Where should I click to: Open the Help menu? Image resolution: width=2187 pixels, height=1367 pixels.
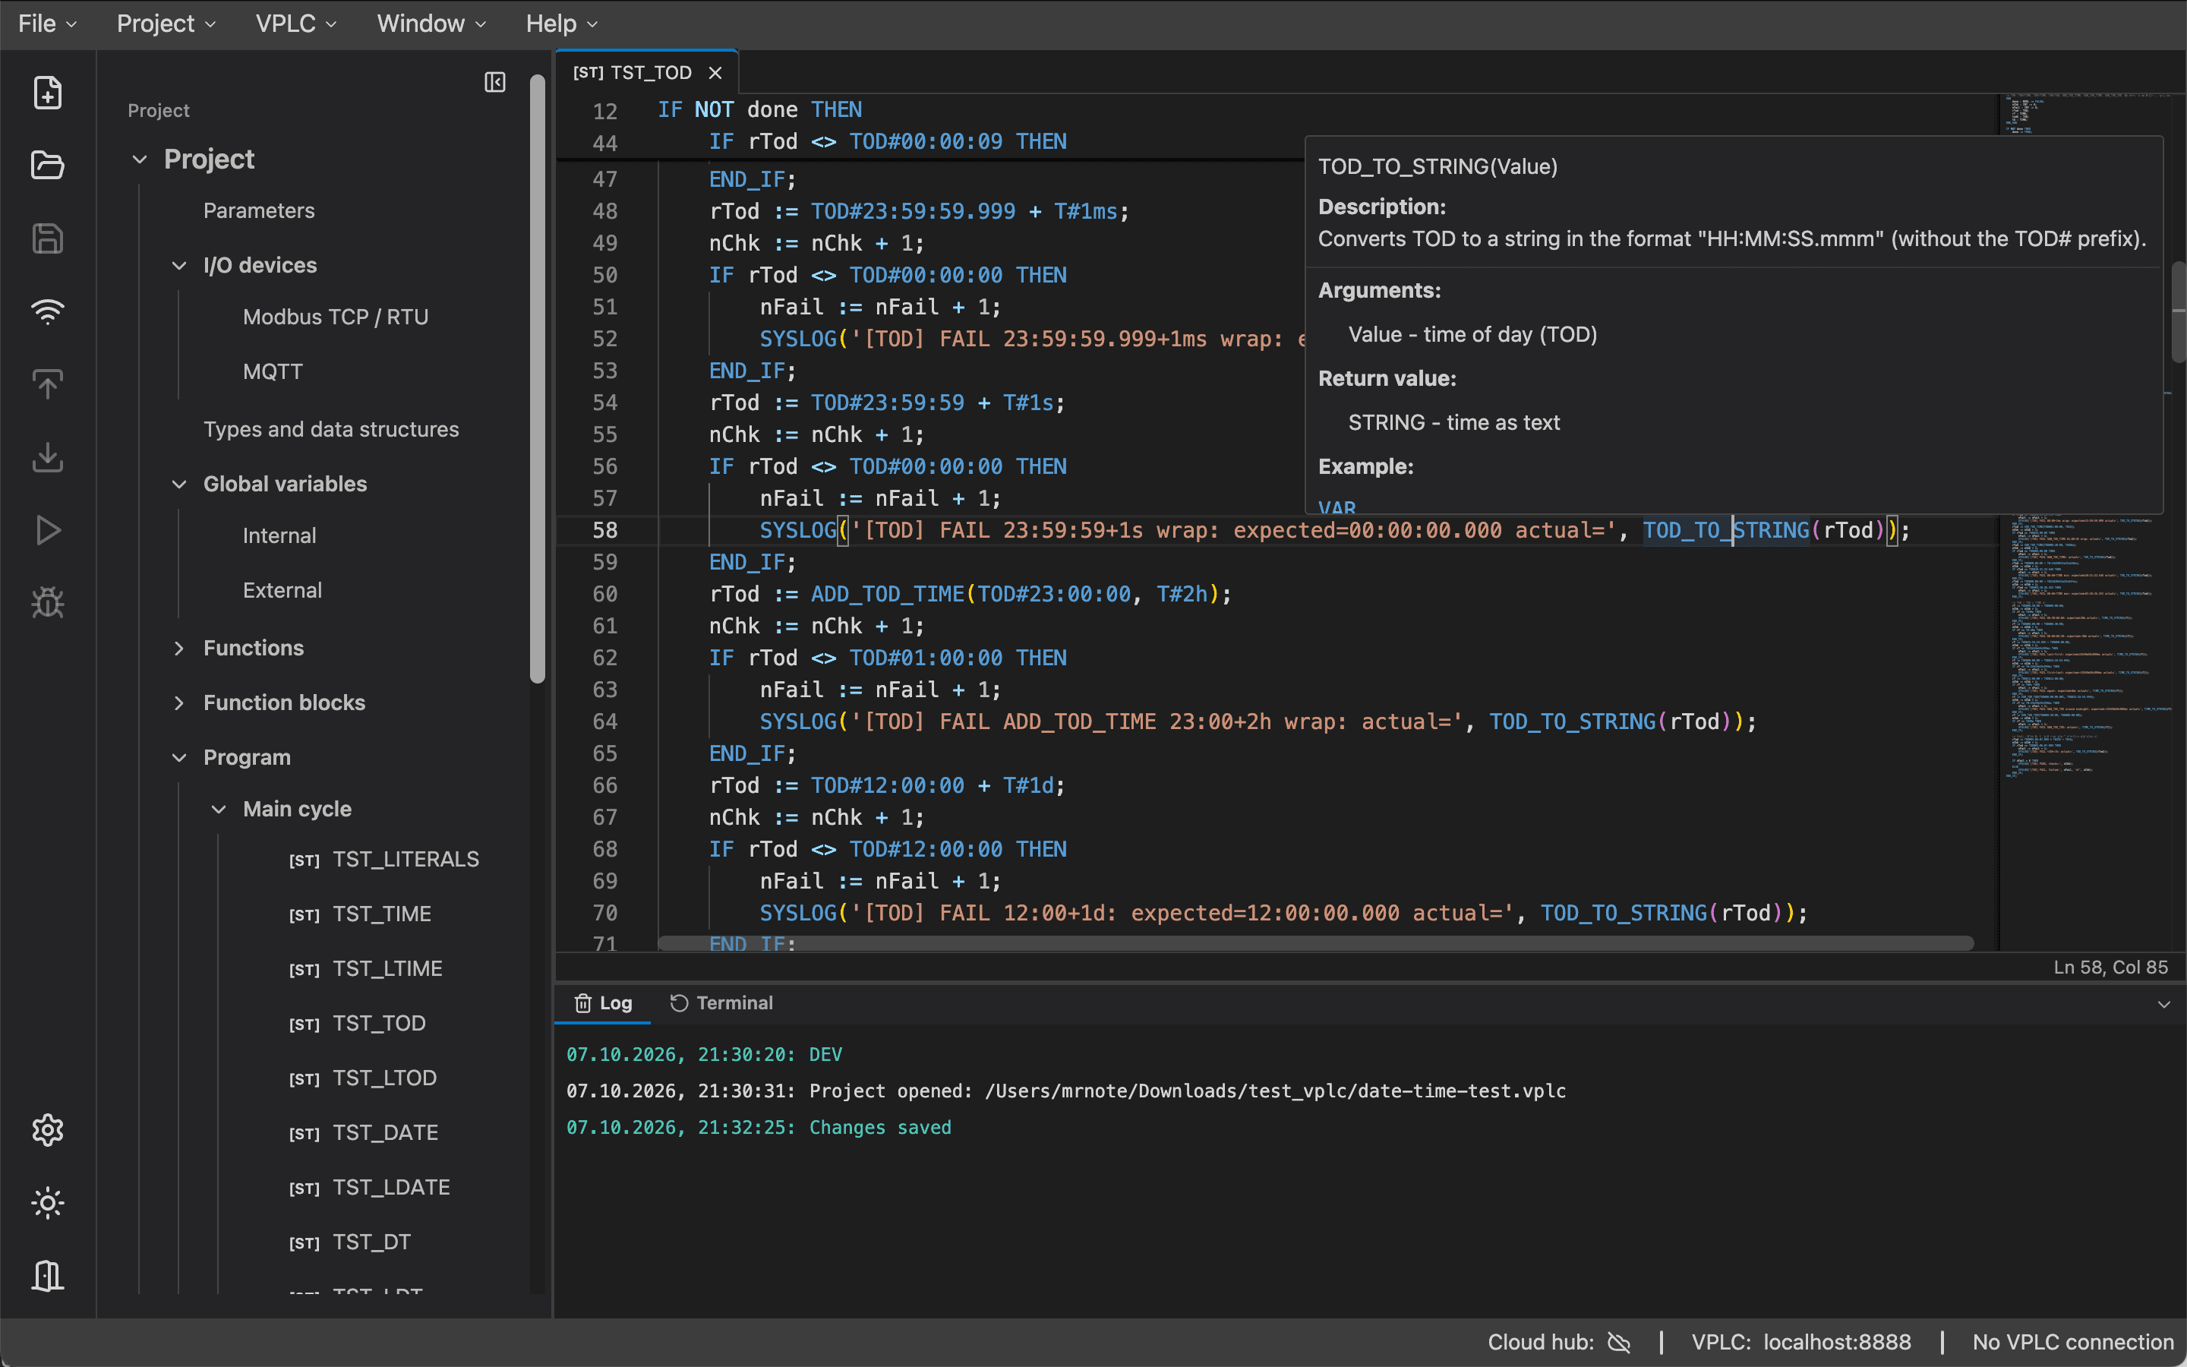pyautogui.click(x=561, y=24)
